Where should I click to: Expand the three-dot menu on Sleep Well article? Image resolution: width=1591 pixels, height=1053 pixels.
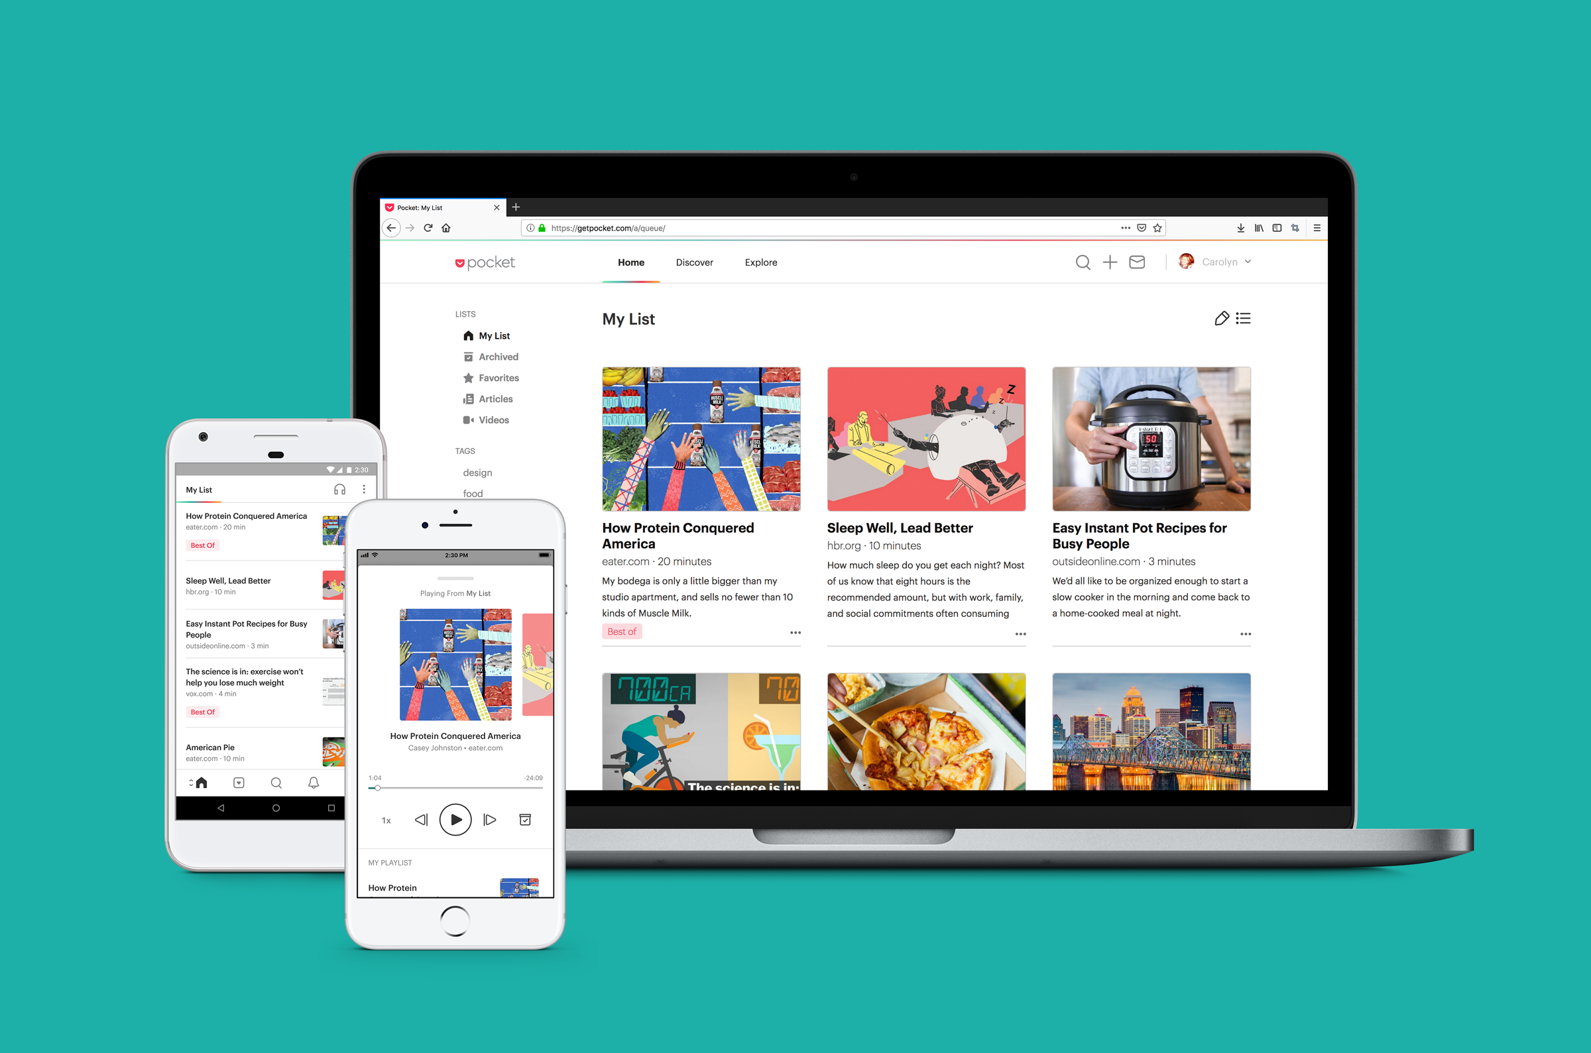[x=1021, y=631]
